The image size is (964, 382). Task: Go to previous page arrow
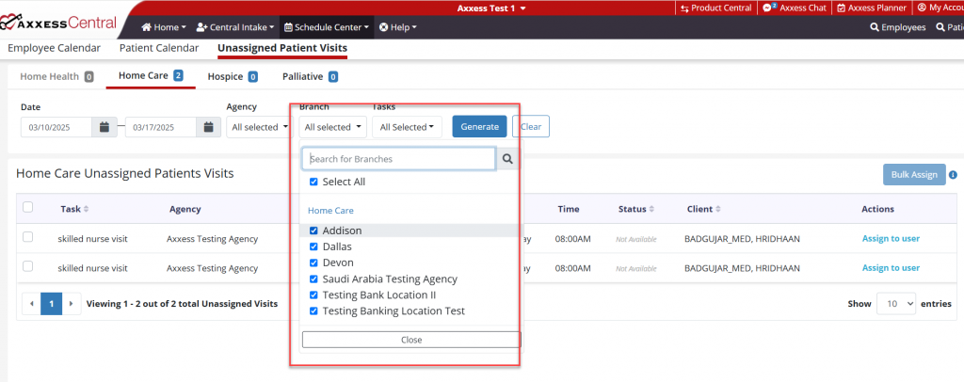click(31, 303)
